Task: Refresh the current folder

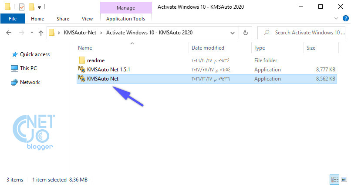Action: (x=246, y=33)
